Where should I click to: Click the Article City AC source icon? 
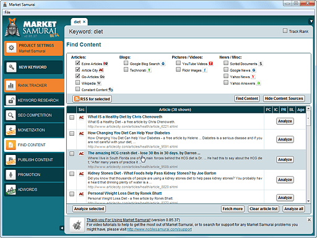coord(101,70)
